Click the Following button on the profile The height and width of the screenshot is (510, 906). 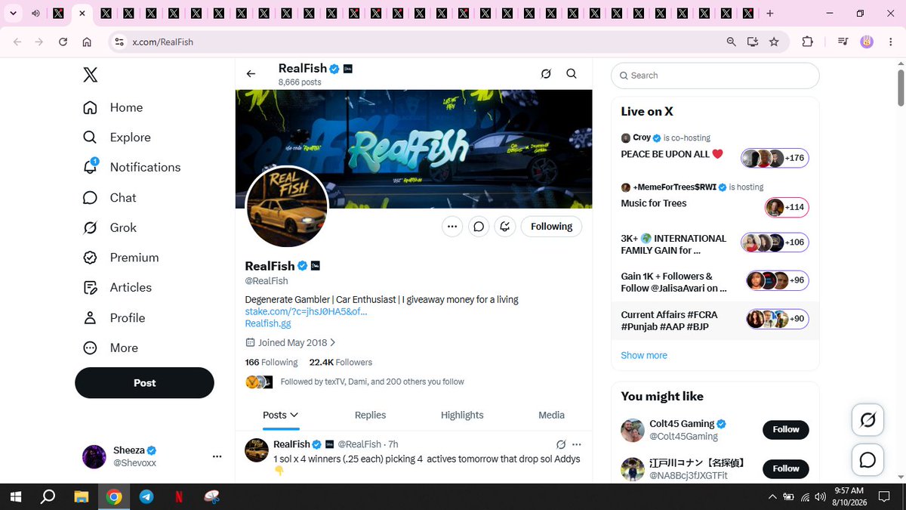tap(551, 227)
